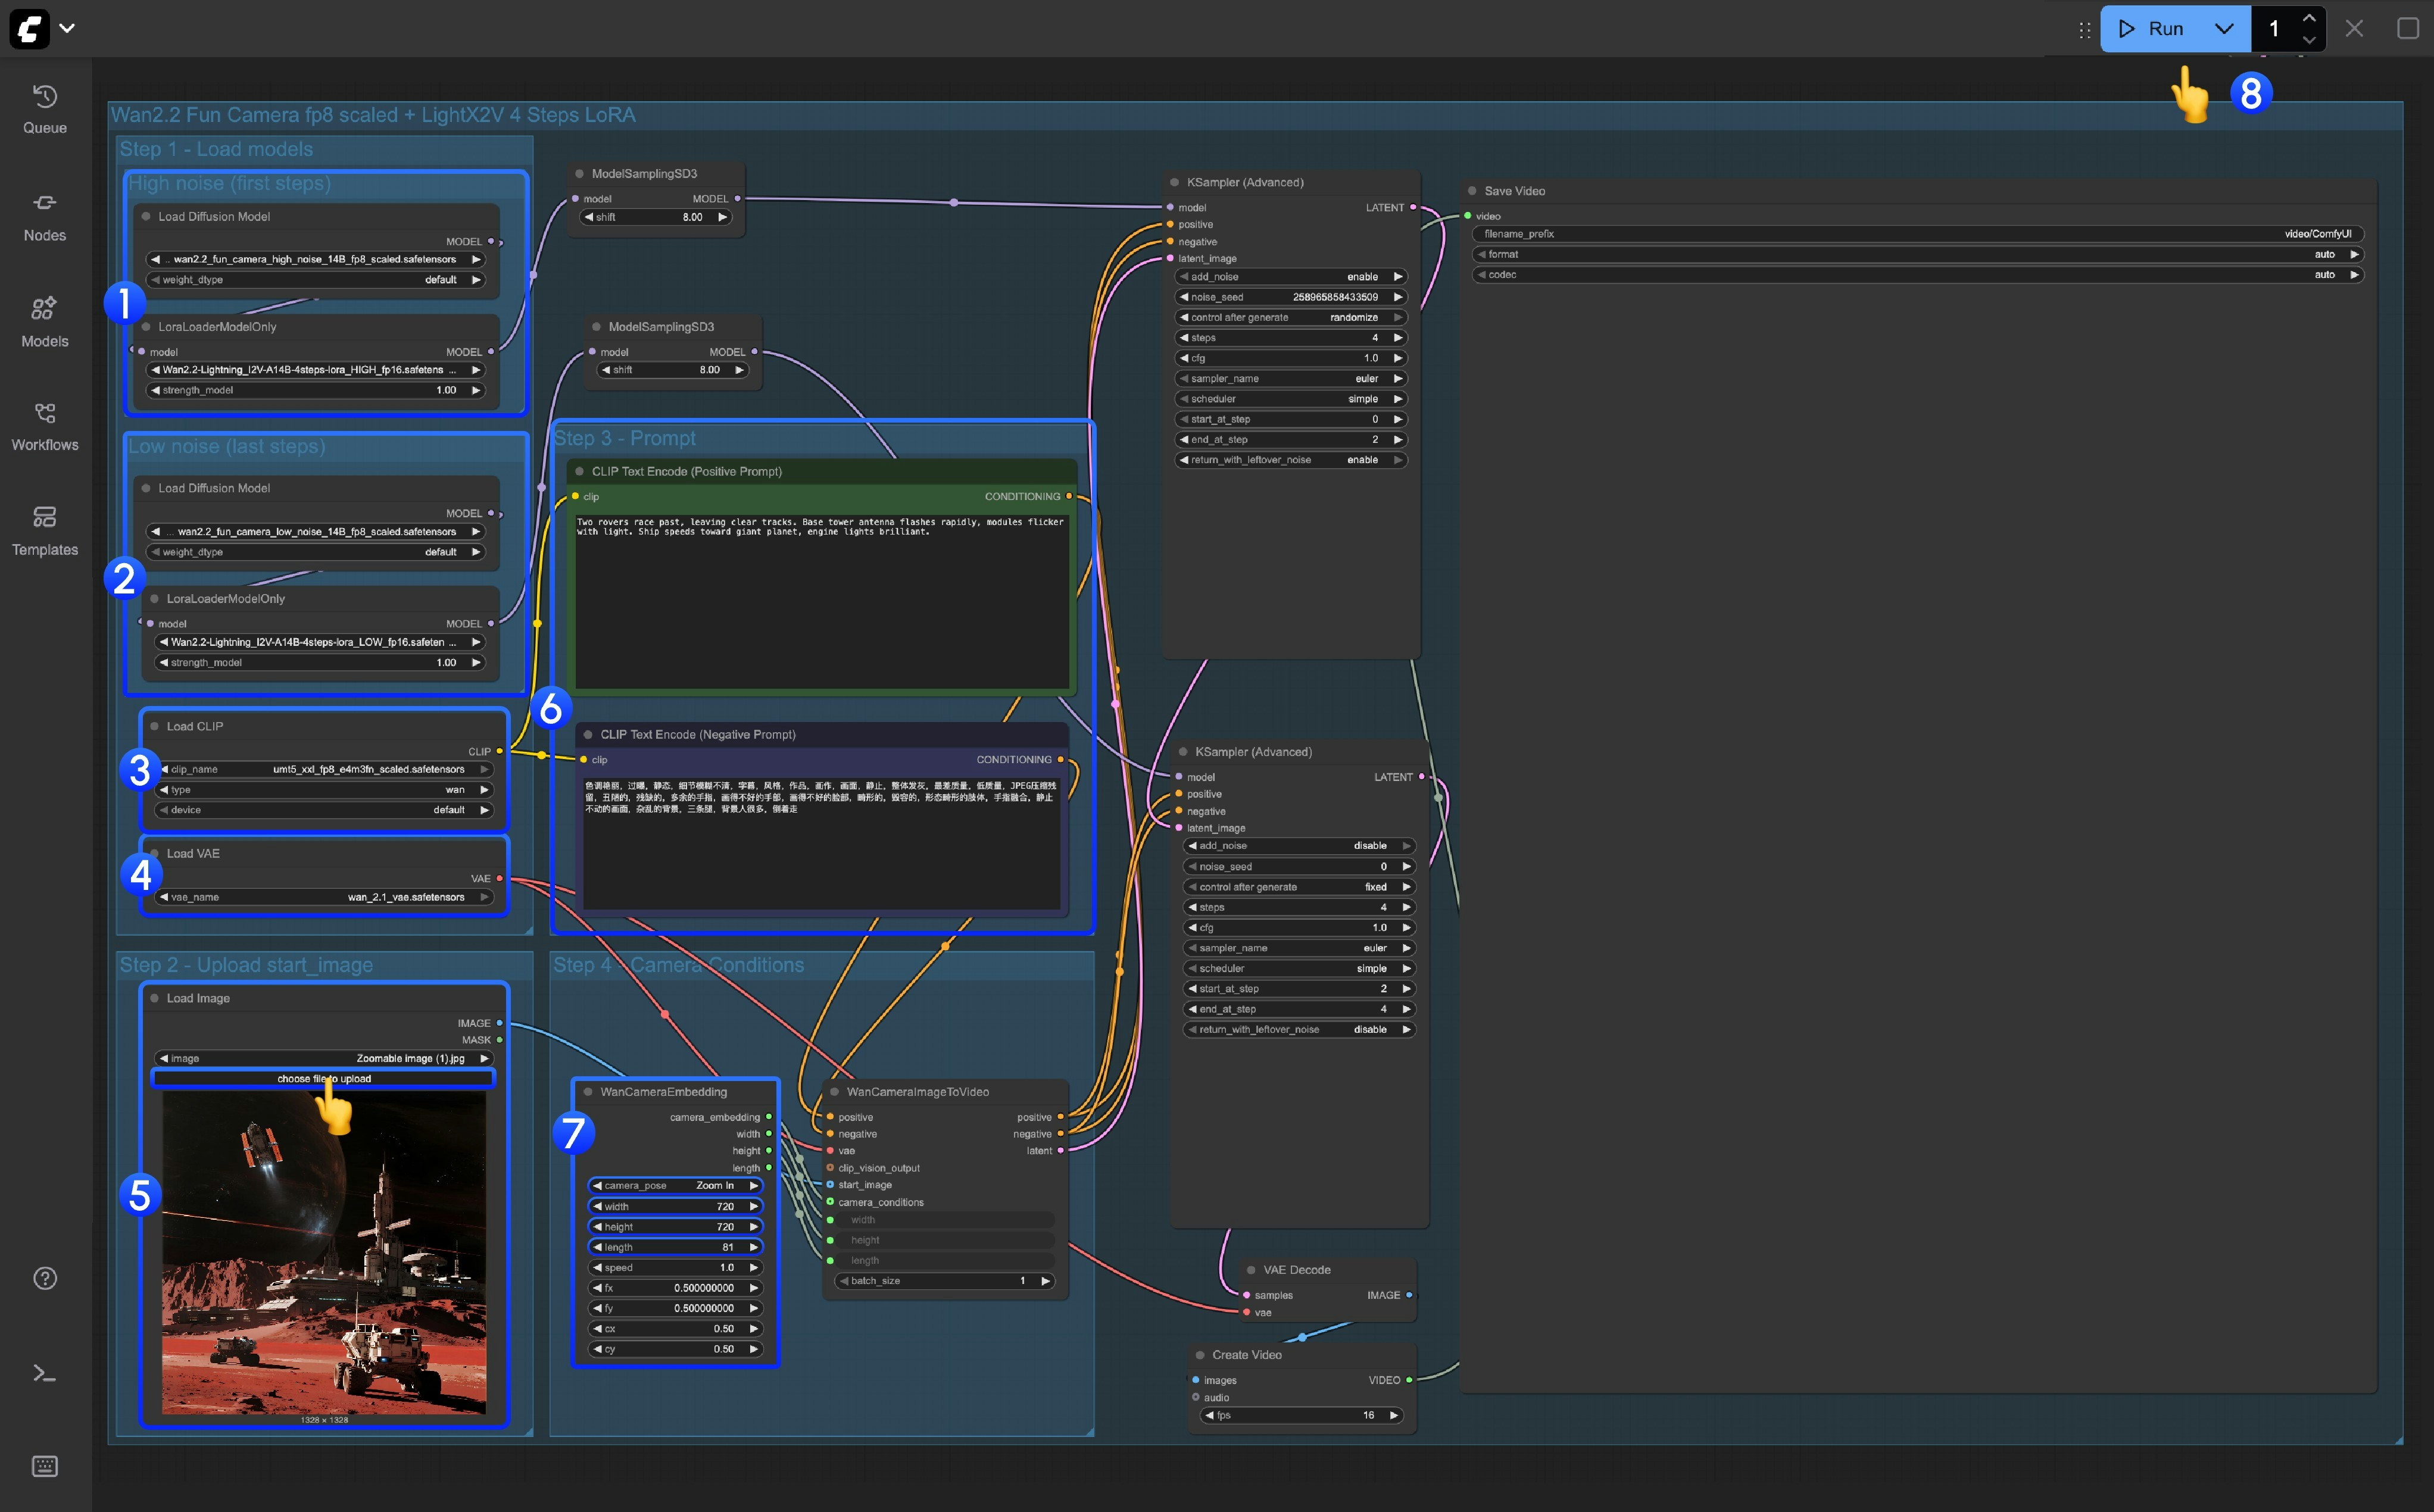Image resolution: width=2434 pixels, height=1512 pixels.
Task: Click the Help icon at bottom of sidebar
Action: click(44, 1278)
